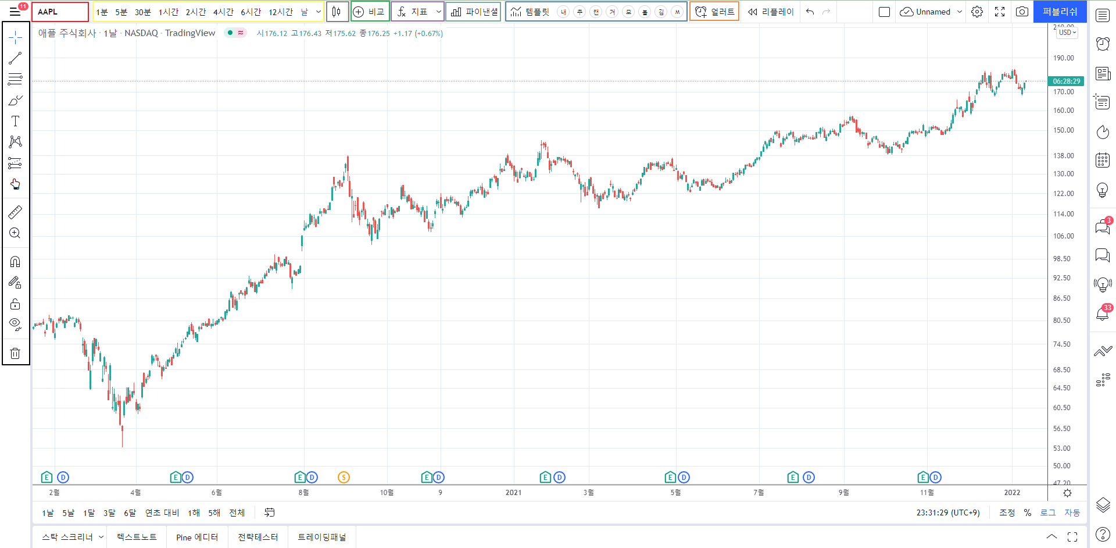The width and height of the screenshot is (1116, 548).
Task: Create an alert with 얼러트 button
Action: [714, 12]
